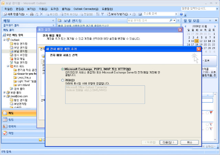Go to next month in calendar

(x=215, y=26)
